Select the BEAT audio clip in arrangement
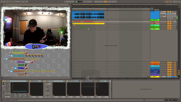Screen dimensions: 181x102 click(88, 15)
